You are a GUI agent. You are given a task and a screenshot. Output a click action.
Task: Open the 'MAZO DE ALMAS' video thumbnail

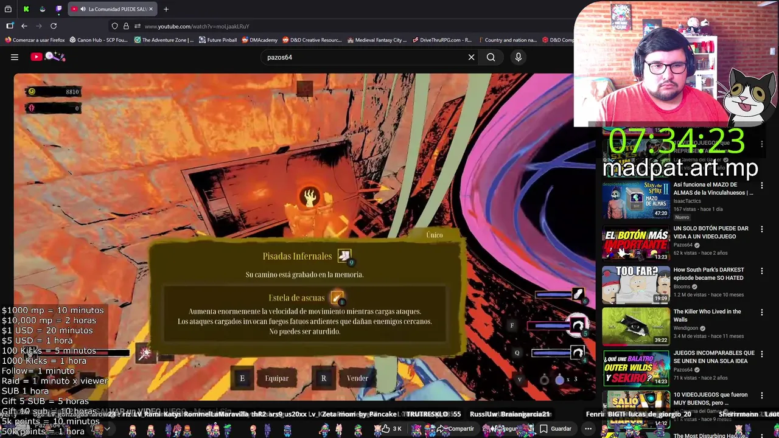click(x=636, y=201)
